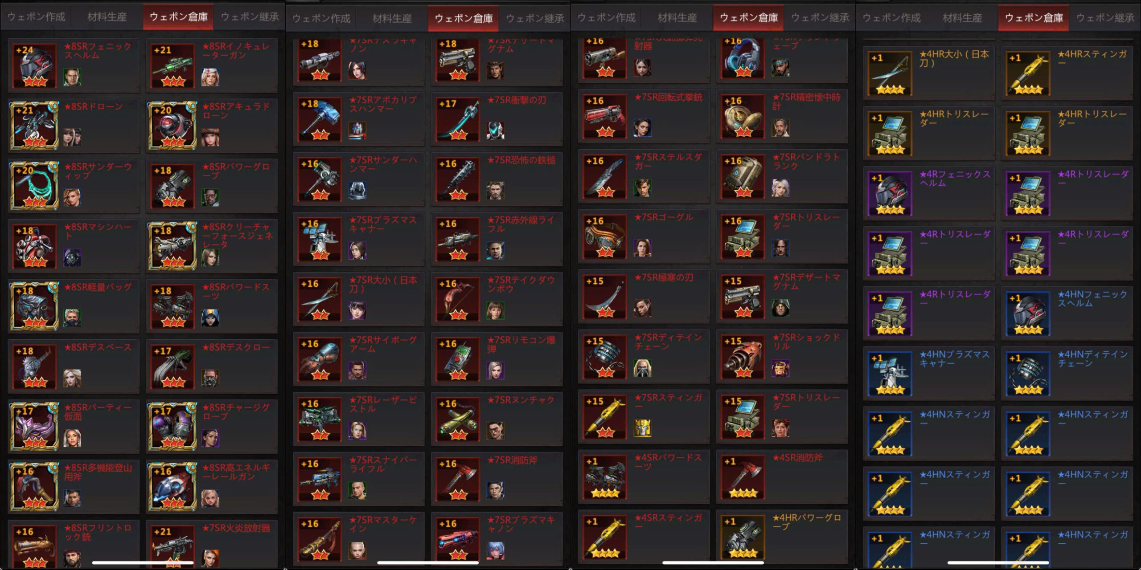Select the +24 ★8SRフェニックスヘルム weapon icon
This screenshot has width=1141, height=570.
[34, 65]
